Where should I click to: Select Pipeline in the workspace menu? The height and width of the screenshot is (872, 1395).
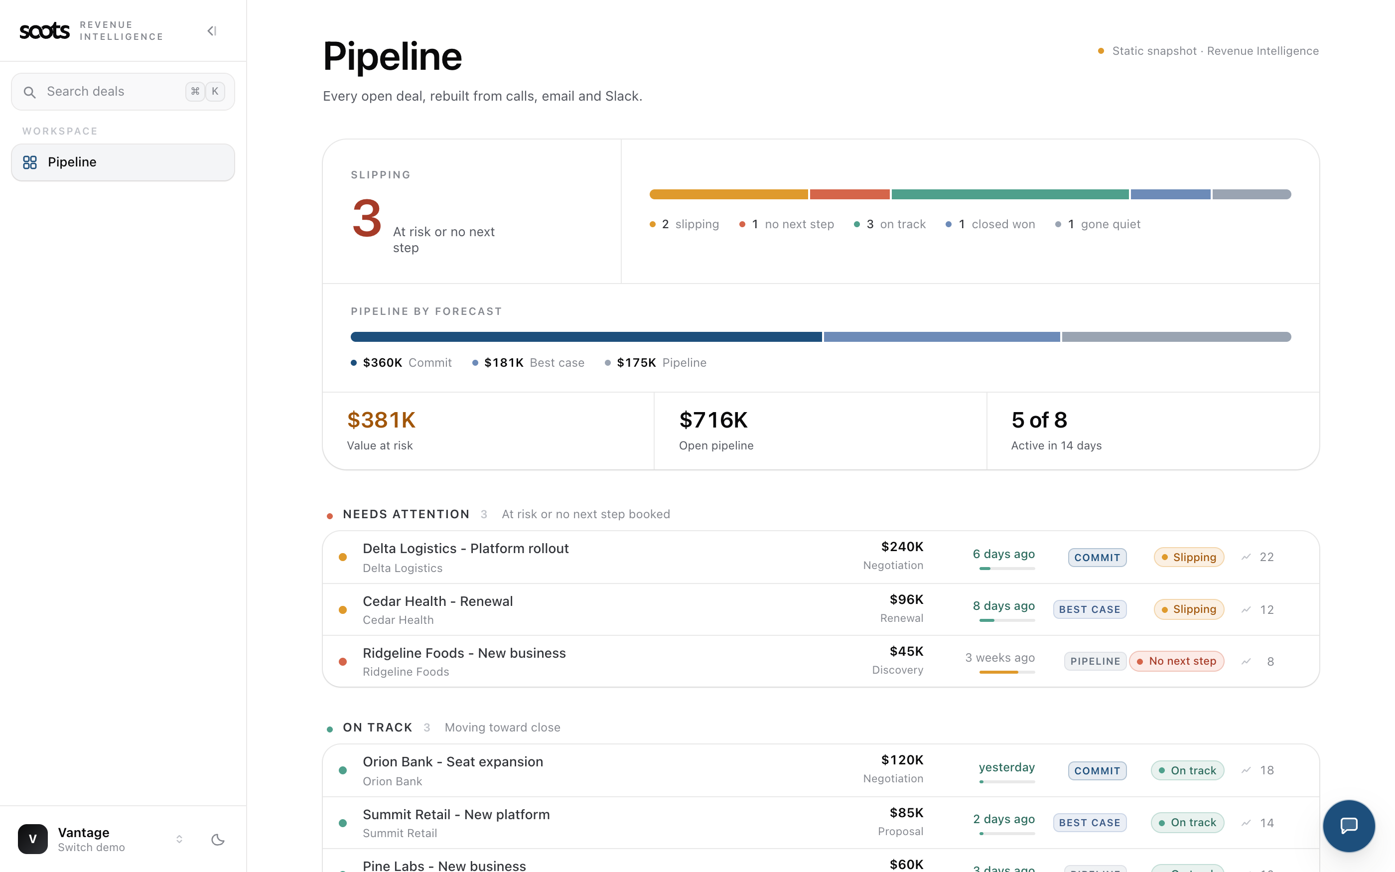coord(123,162)
